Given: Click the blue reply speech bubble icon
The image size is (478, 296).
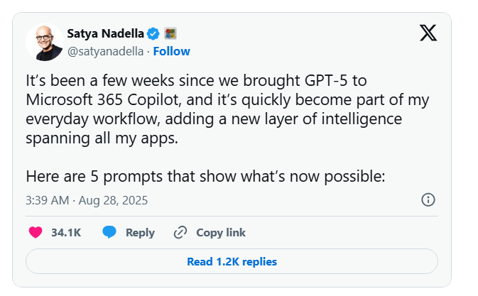Looking at the screenshot, I should [109, 232].
